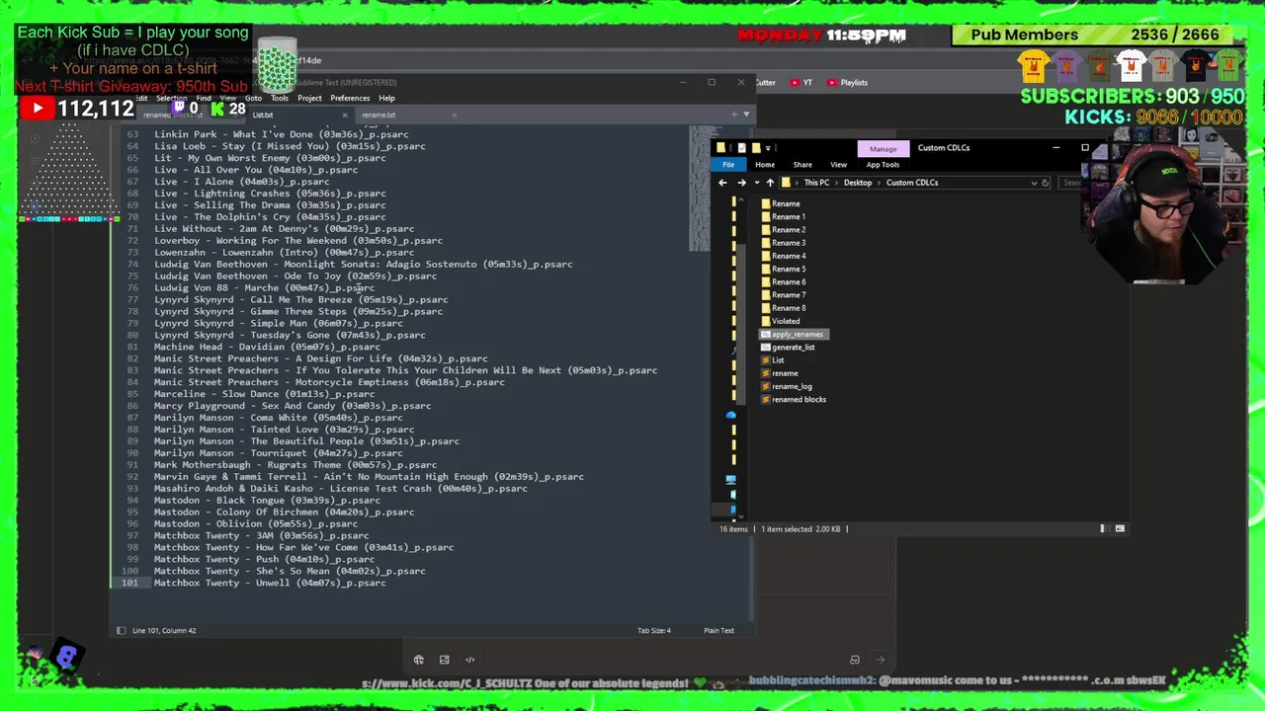Screen dimensions: 1265x711
Task: Open the Find menu
Action: pyautogui.click(x=204, y=98)
